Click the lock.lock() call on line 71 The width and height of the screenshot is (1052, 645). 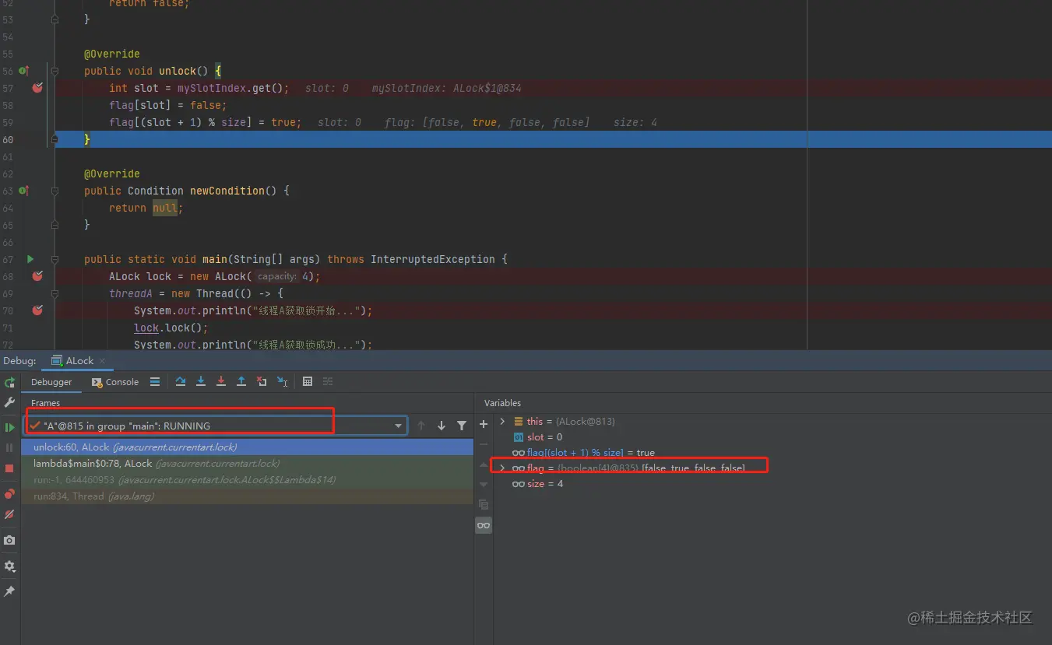click(168, 328)
